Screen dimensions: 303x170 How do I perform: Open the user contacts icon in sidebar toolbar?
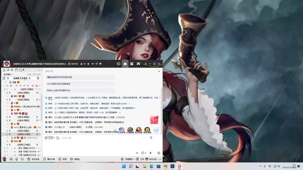tap(4, 70)
